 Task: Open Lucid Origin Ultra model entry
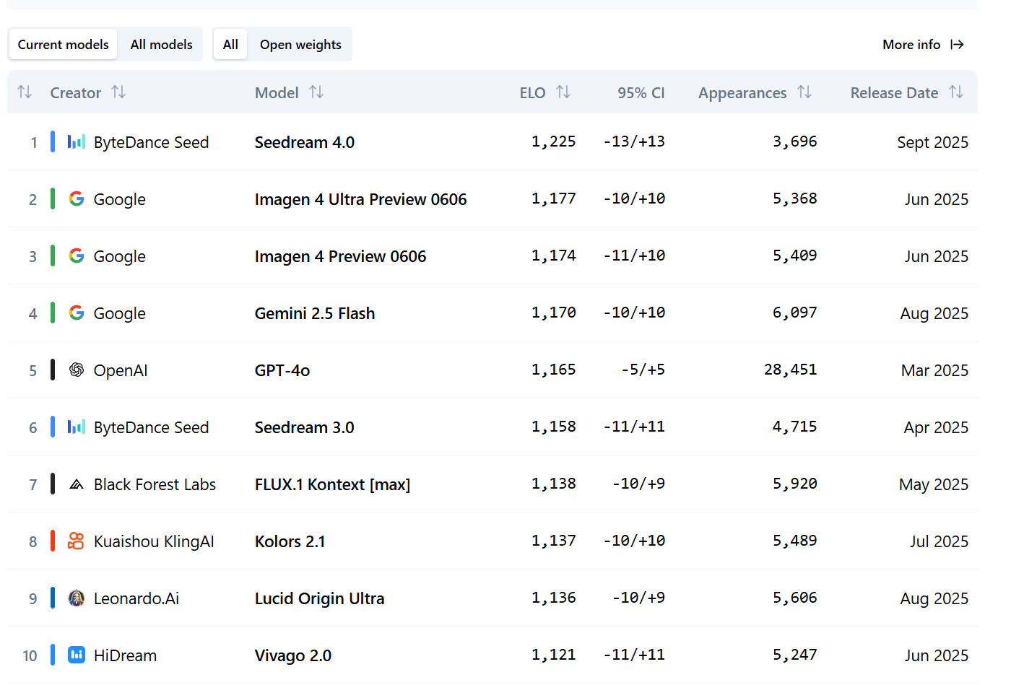click(319, 598)
